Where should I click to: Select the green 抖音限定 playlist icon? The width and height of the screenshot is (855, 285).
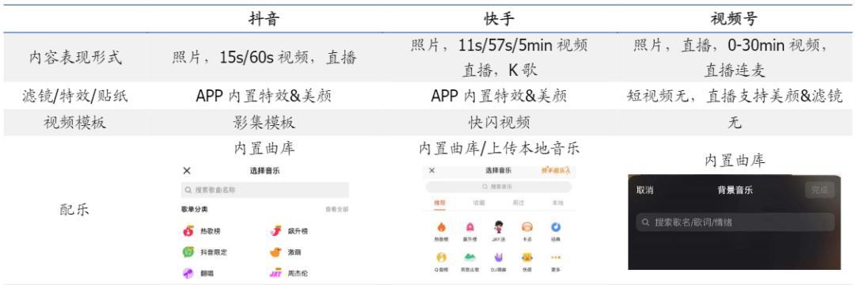188,253
